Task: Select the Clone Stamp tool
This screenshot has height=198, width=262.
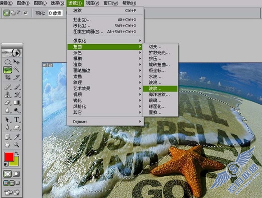Action: pyautogui.click(x=8, y=95)
